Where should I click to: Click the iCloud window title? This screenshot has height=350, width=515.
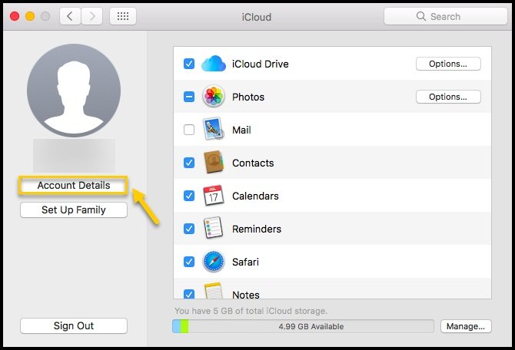tap(257, 17)
